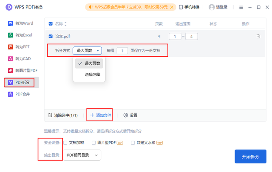Select PDF拆分 in sidebar
The image size is (272, 172).
(22, 82)
